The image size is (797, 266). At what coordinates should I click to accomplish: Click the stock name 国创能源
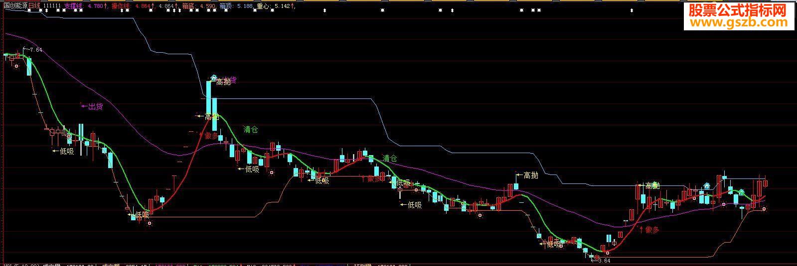click(15, 5)
